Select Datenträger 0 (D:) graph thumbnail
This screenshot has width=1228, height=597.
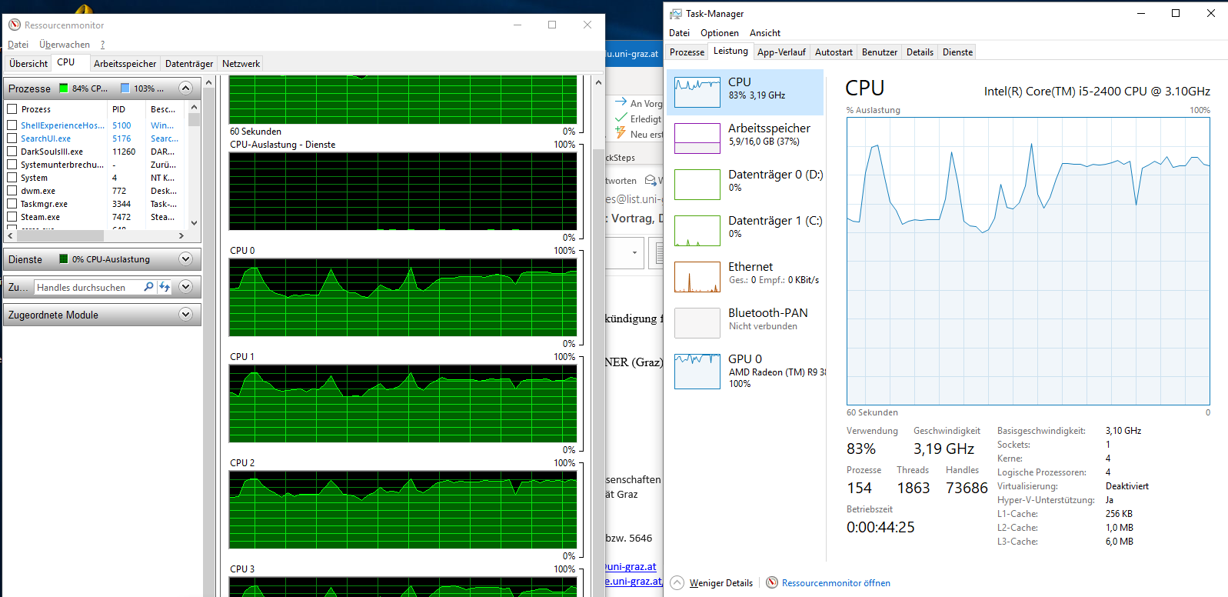click(x=697, y=185)
